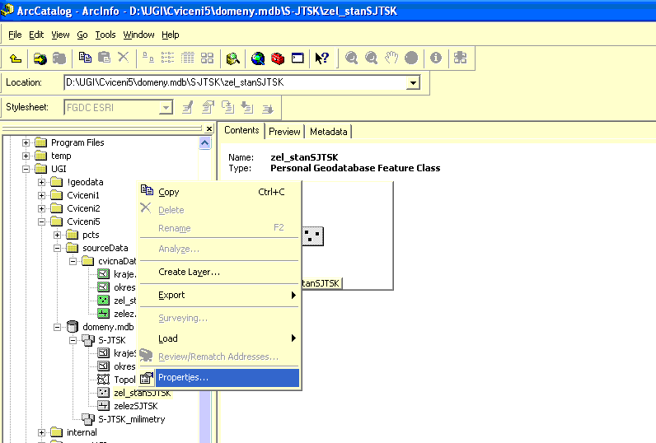The image size is (656, 443).
Task: Switch to List view icon
Action: pos(168,58)
